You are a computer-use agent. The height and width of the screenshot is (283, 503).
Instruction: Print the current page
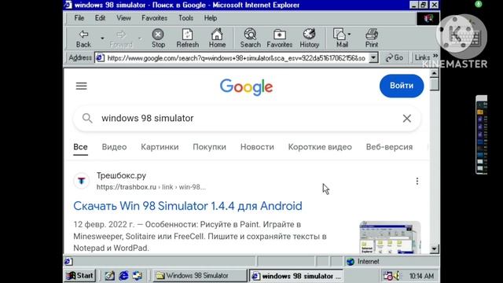(x=372, y=39)
